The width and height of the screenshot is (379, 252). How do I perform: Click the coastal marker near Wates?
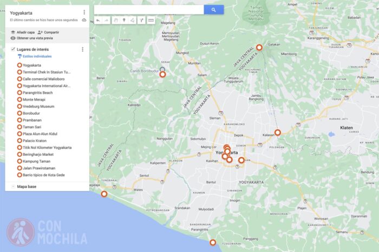coord(104,194)
